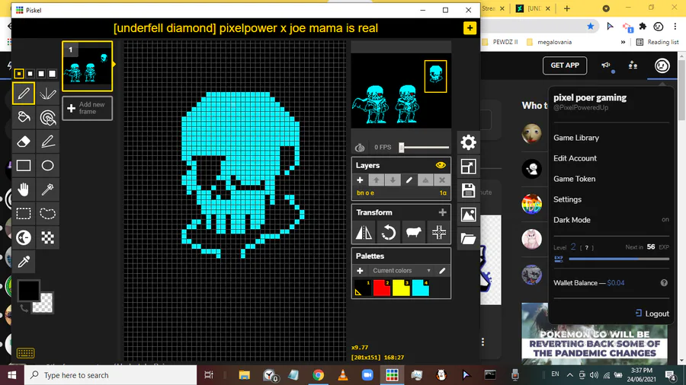Screen dimensions: 686x385
Task: Select the Rectangle tool
Action: [x=24, y=165]
